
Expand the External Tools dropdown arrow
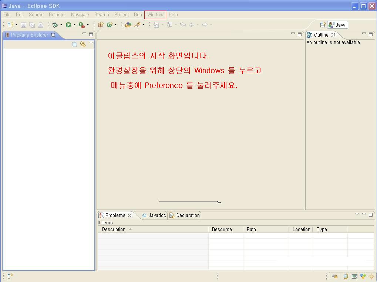pos(88,24)
